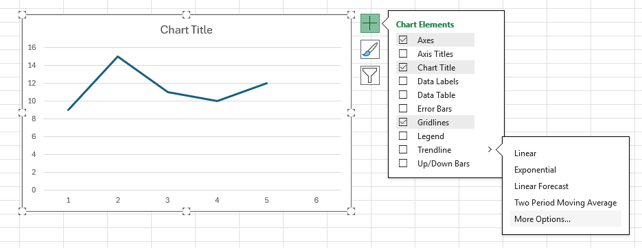Expand the Trendline submenu arrow

click(490, 150)
